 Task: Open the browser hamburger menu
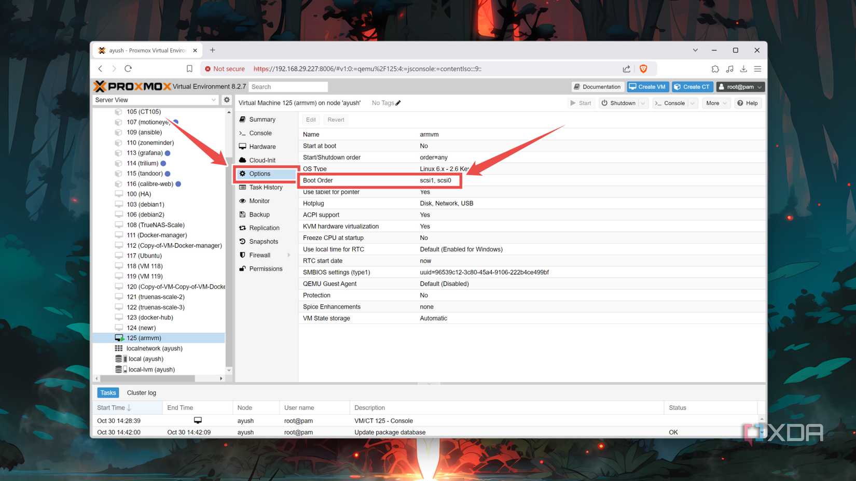point(757,68)
